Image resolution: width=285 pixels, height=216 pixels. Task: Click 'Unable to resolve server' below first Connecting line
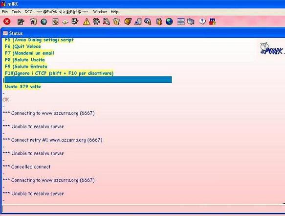33,126
